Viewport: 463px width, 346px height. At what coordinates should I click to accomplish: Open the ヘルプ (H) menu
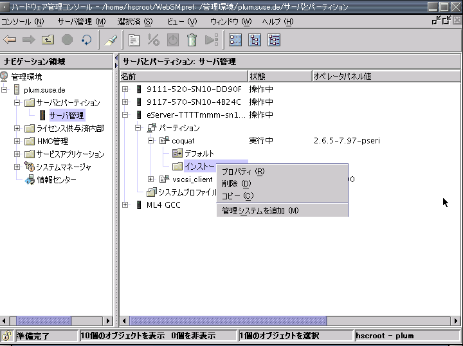(x=278, y=22)
